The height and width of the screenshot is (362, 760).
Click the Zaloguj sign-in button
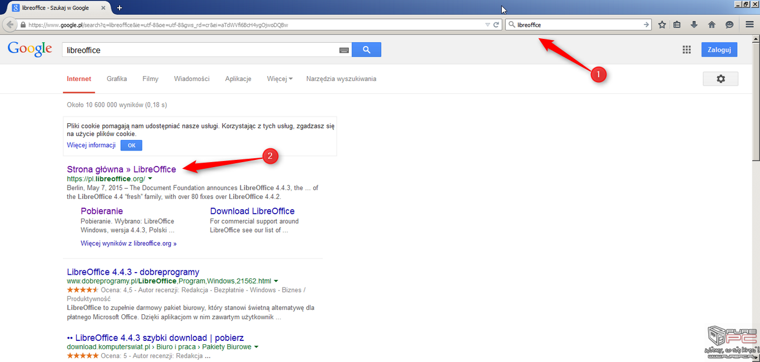[719, 49]
